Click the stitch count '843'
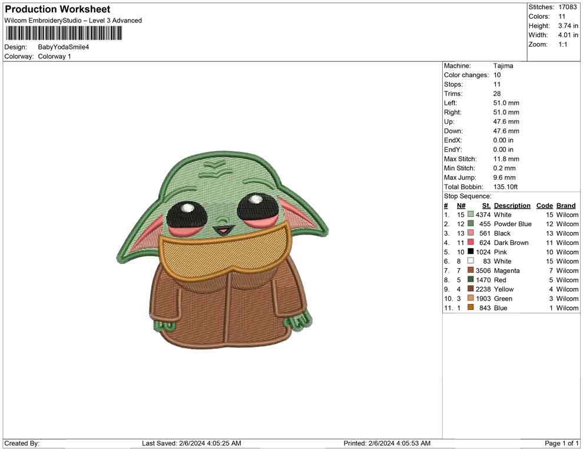The image size is (583, 449). (x=485, y=308)
